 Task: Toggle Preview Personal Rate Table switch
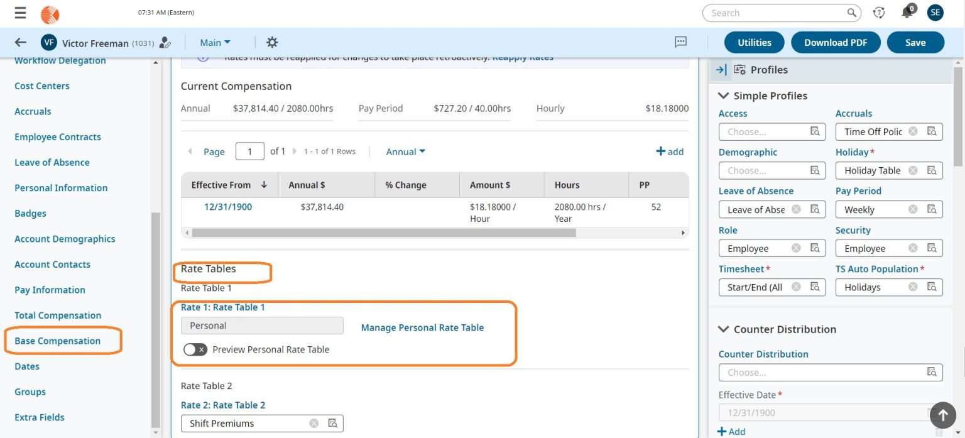tap(195, 349)
